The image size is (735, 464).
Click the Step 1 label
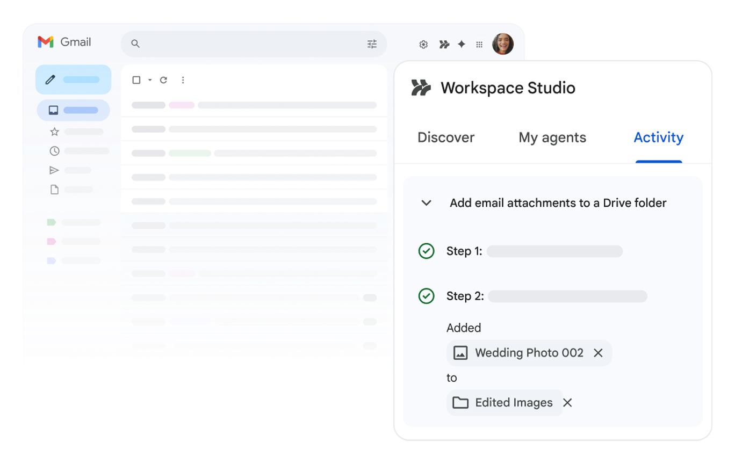click(464, 251)
